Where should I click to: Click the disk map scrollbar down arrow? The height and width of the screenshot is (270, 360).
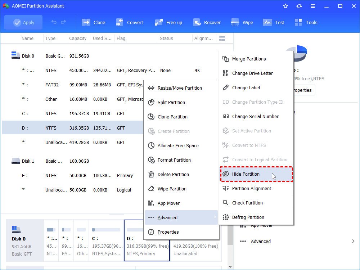tap(230, 266)
